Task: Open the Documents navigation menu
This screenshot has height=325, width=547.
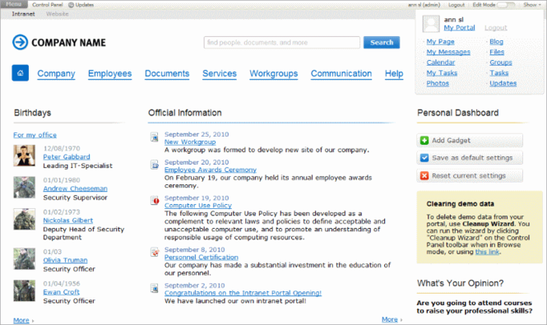Action: click(167, 74)
